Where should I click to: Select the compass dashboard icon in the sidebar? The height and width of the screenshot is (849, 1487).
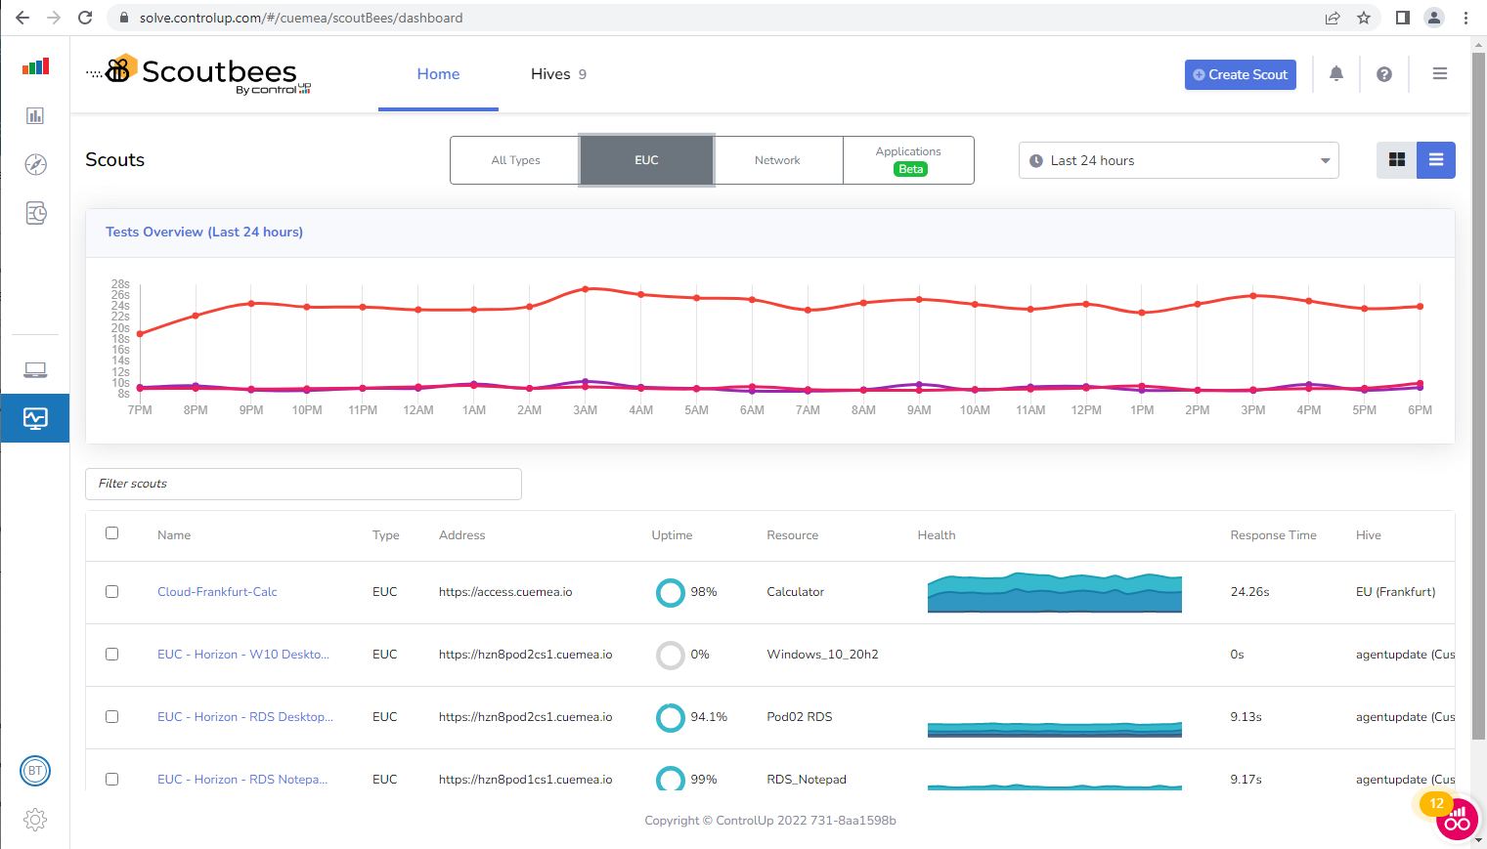coord(35,164)
